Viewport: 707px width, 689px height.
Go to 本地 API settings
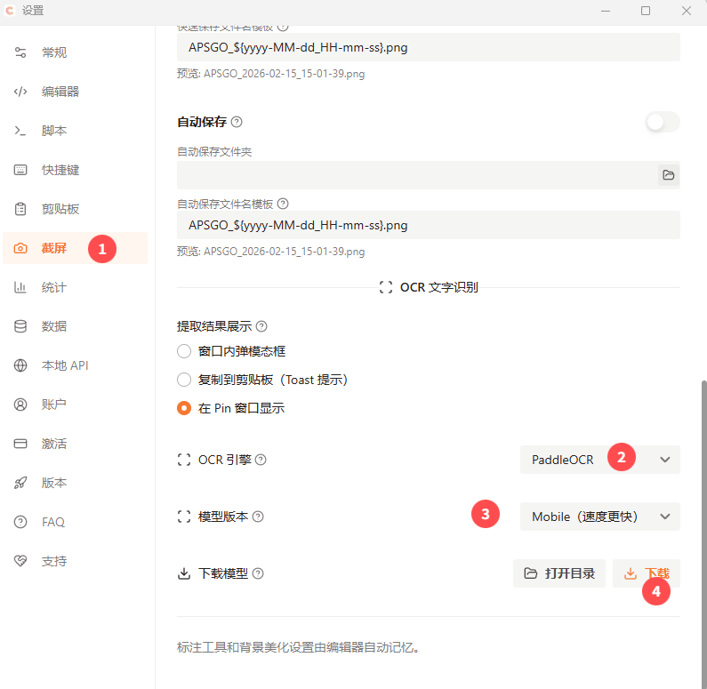coord(64,365)
